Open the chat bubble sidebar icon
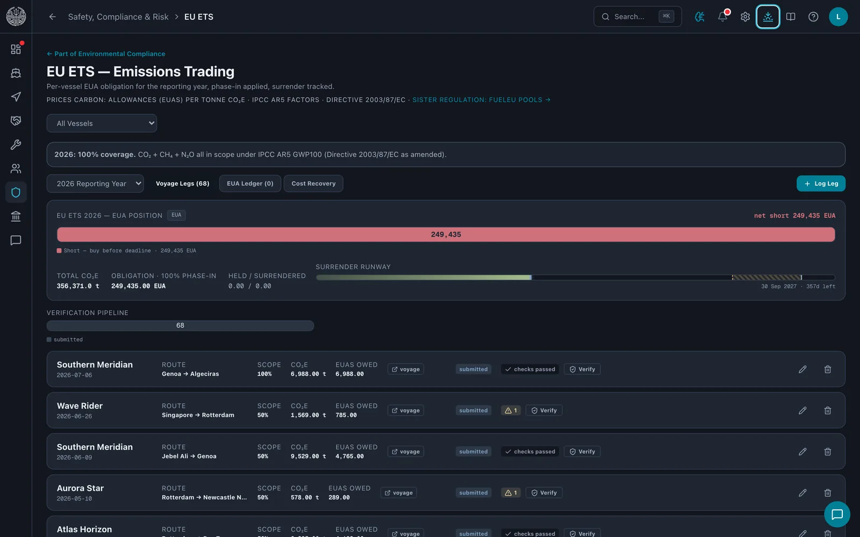The width and height of the screenshot is (860, 537). [16, 240]
